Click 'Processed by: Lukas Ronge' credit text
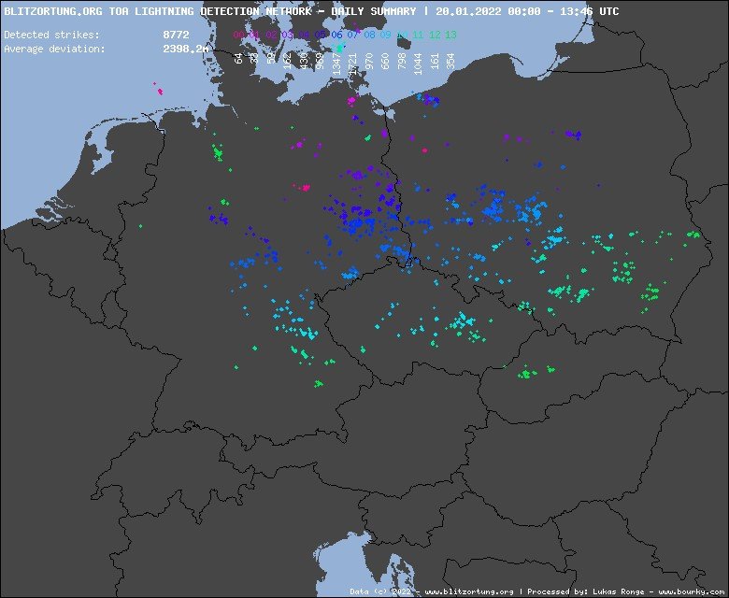Image resolution: width=729 pixels, height=598 pixels. (x=579, y=591)
